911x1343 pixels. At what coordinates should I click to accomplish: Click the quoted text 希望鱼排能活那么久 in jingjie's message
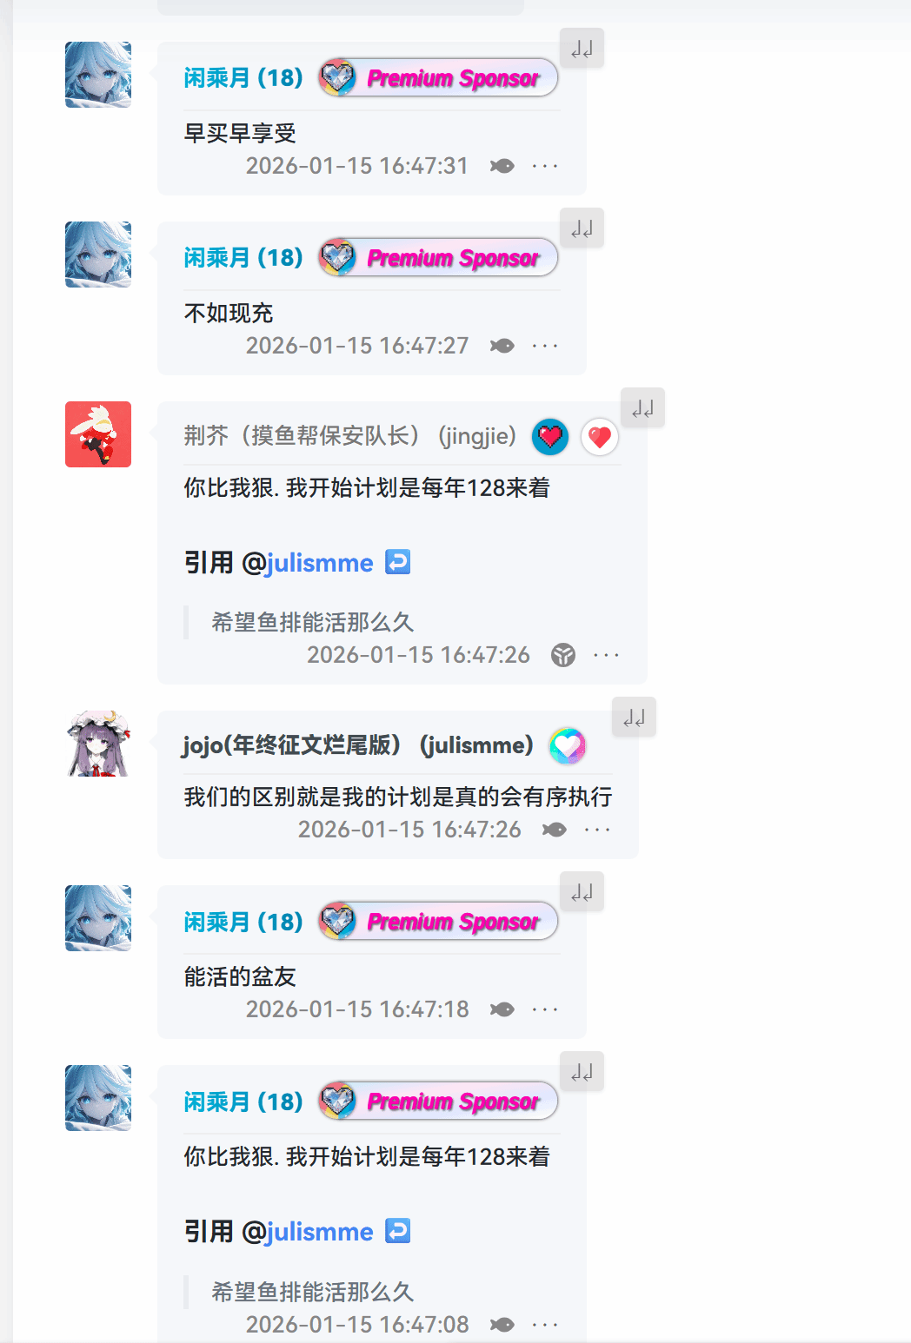click(313, 622)
